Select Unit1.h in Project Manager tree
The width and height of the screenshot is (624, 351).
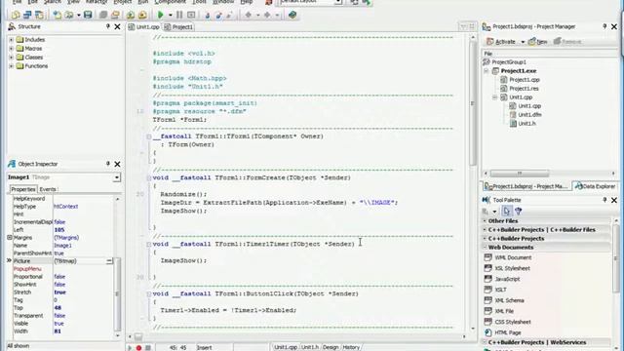pyautogui.click(x=526, y=124)
